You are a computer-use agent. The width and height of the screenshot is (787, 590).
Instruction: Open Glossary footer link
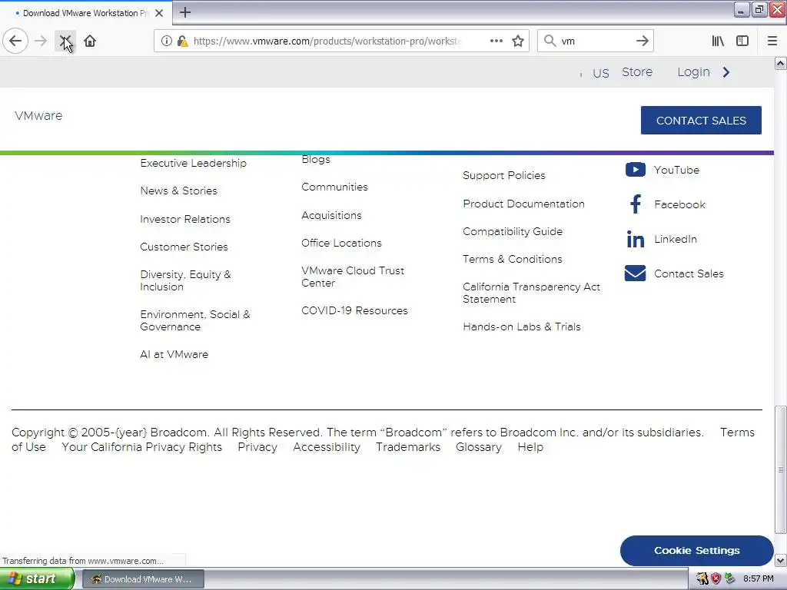[x=478, y=447]
